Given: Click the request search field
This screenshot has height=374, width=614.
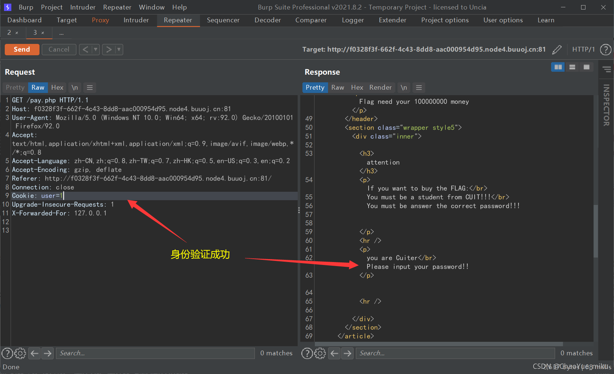Looking at the screenshot, I should click(x=155, y=353).
